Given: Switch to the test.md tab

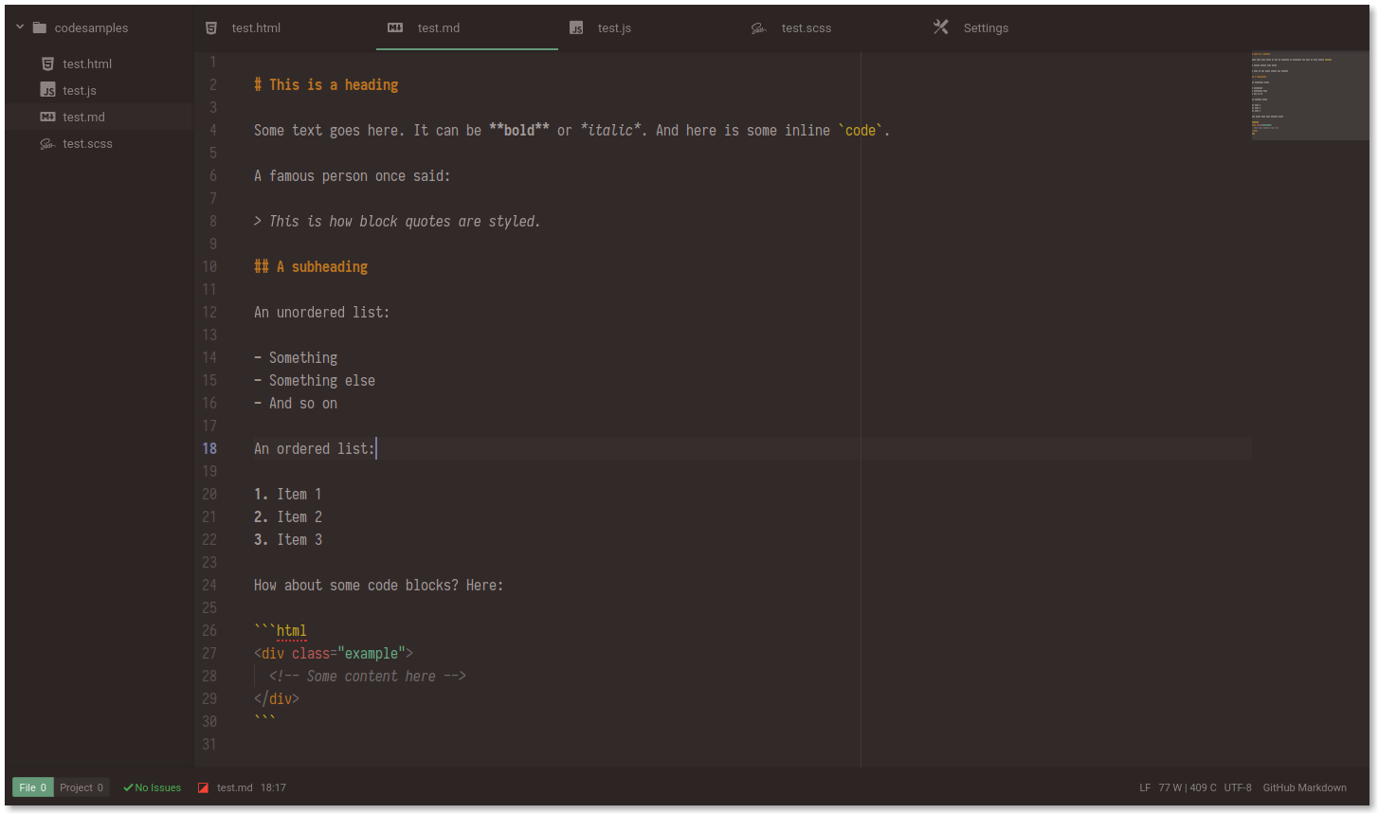Looking at the screenshot, I should point(467,27).
